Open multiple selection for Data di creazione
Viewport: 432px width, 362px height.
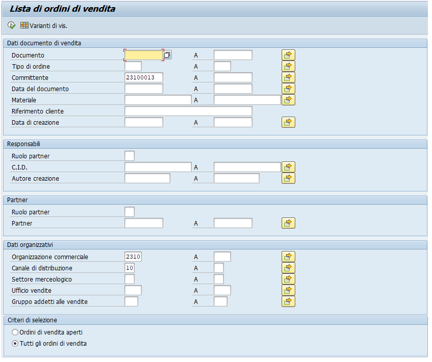click(x=288, y=122)
